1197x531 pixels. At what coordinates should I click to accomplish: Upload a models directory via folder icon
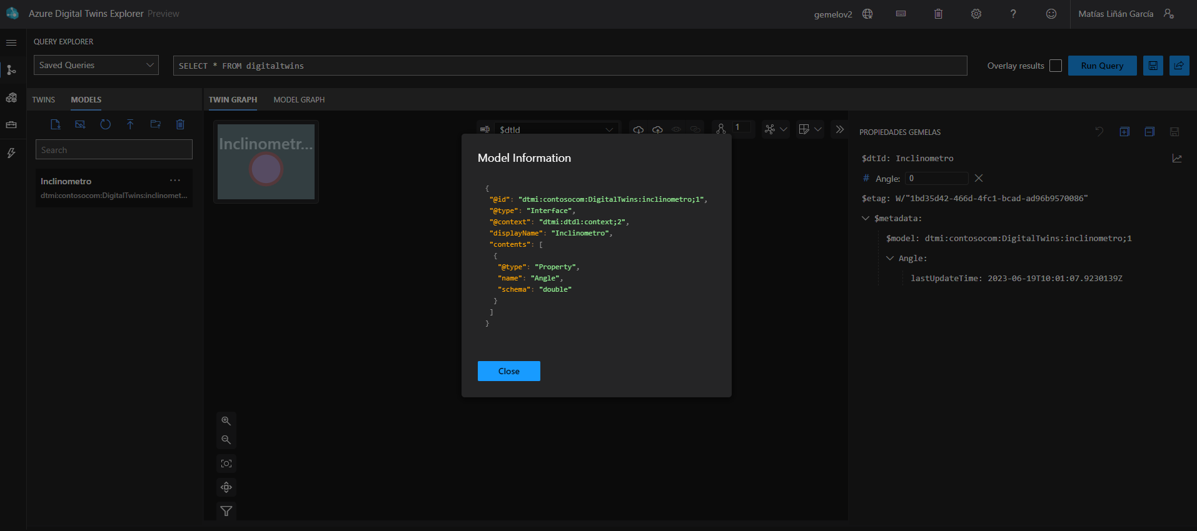(x=155, y=124)
